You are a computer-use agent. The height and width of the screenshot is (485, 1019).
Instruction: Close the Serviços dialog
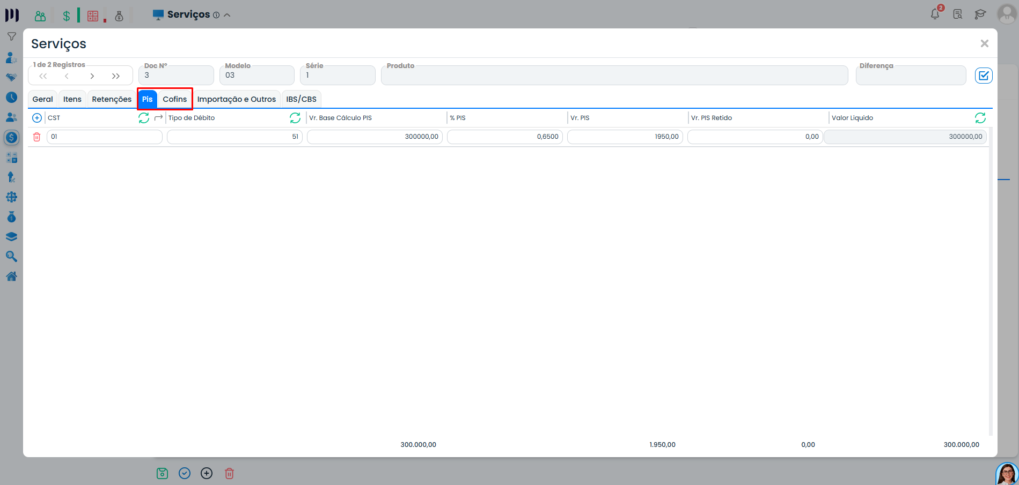tap(984, 43)
